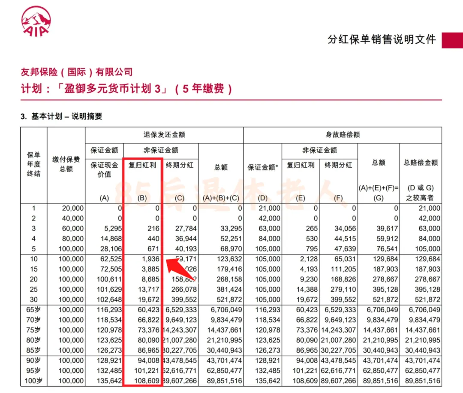Click year 15 death terminal dividend '111,205'
Viewport: 463px width, 393px height.
click(343, 269)
